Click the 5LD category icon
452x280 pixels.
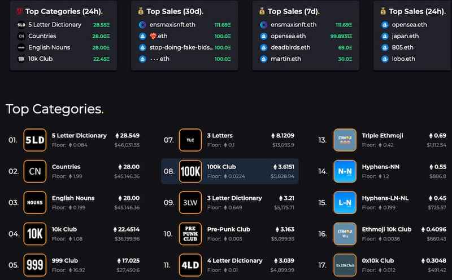tap(34, 140)
